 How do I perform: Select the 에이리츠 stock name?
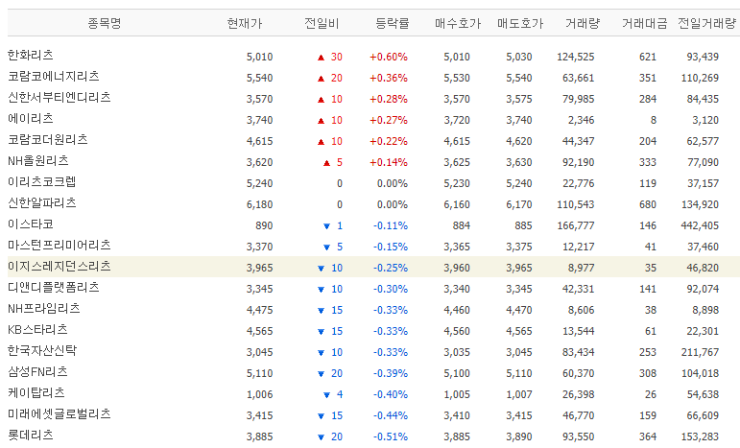coord(30,118)
